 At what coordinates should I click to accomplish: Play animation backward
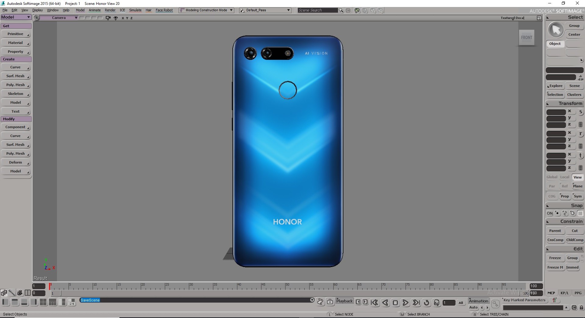385,302
